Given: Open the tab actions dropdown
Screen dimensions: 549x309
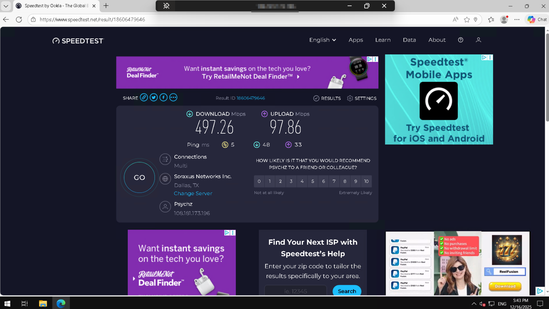Looking at the screenshot, I should 6,6.
